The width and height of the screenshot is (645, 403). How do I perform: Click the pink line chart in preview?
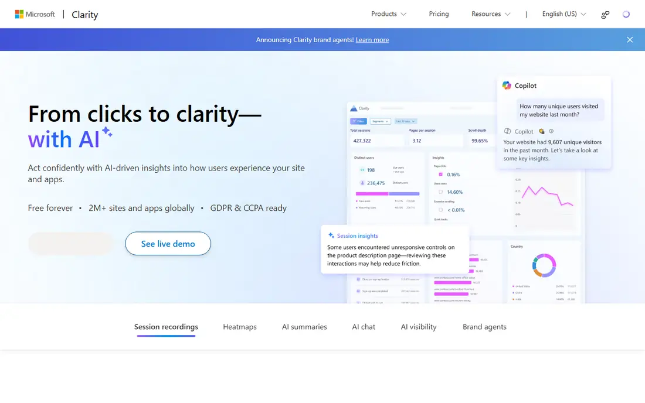(x=547, y=196)
